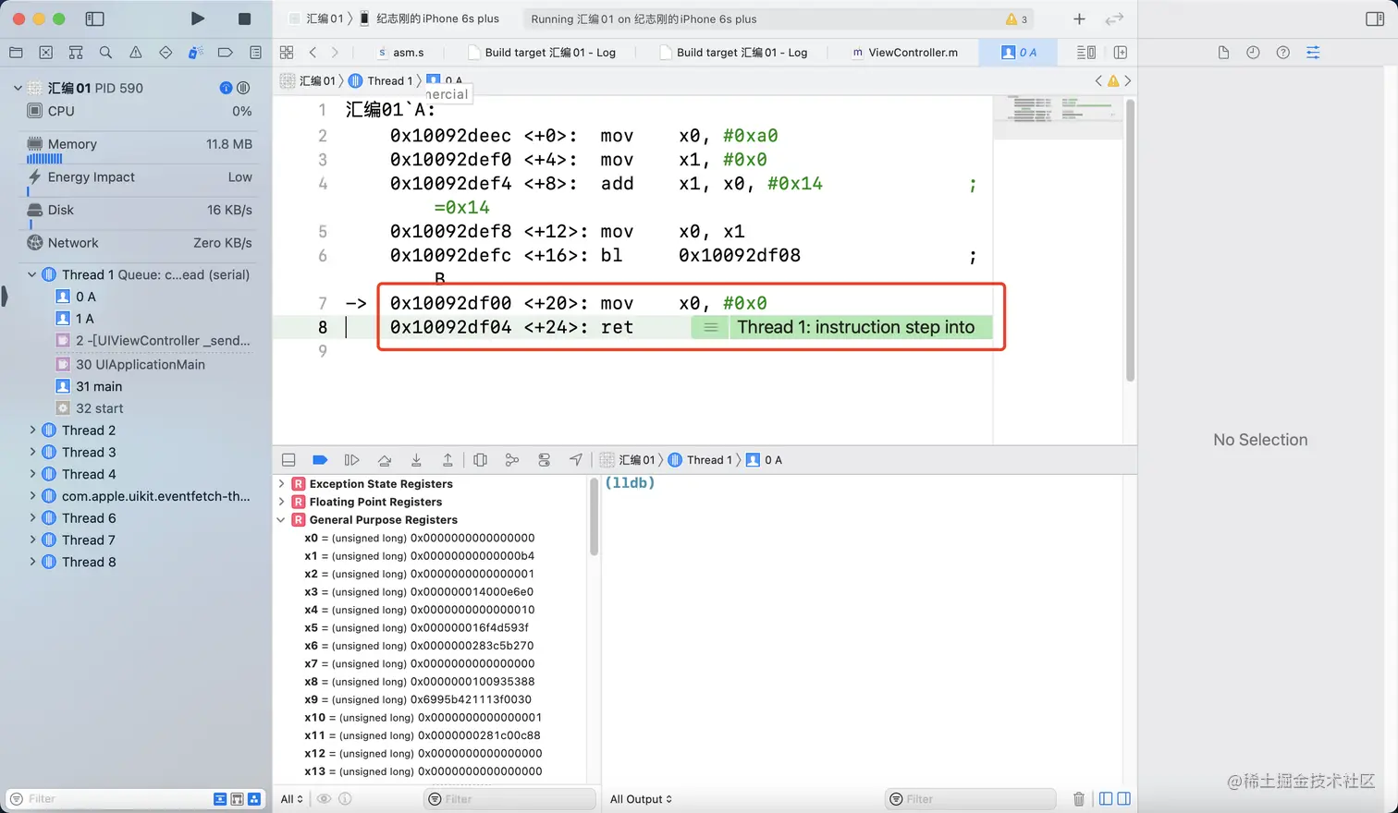The width and height of the screenshot is (1398, 813).
Task: Open the Attributes inspector sliders icon
Action: [x=1313, y=53]
